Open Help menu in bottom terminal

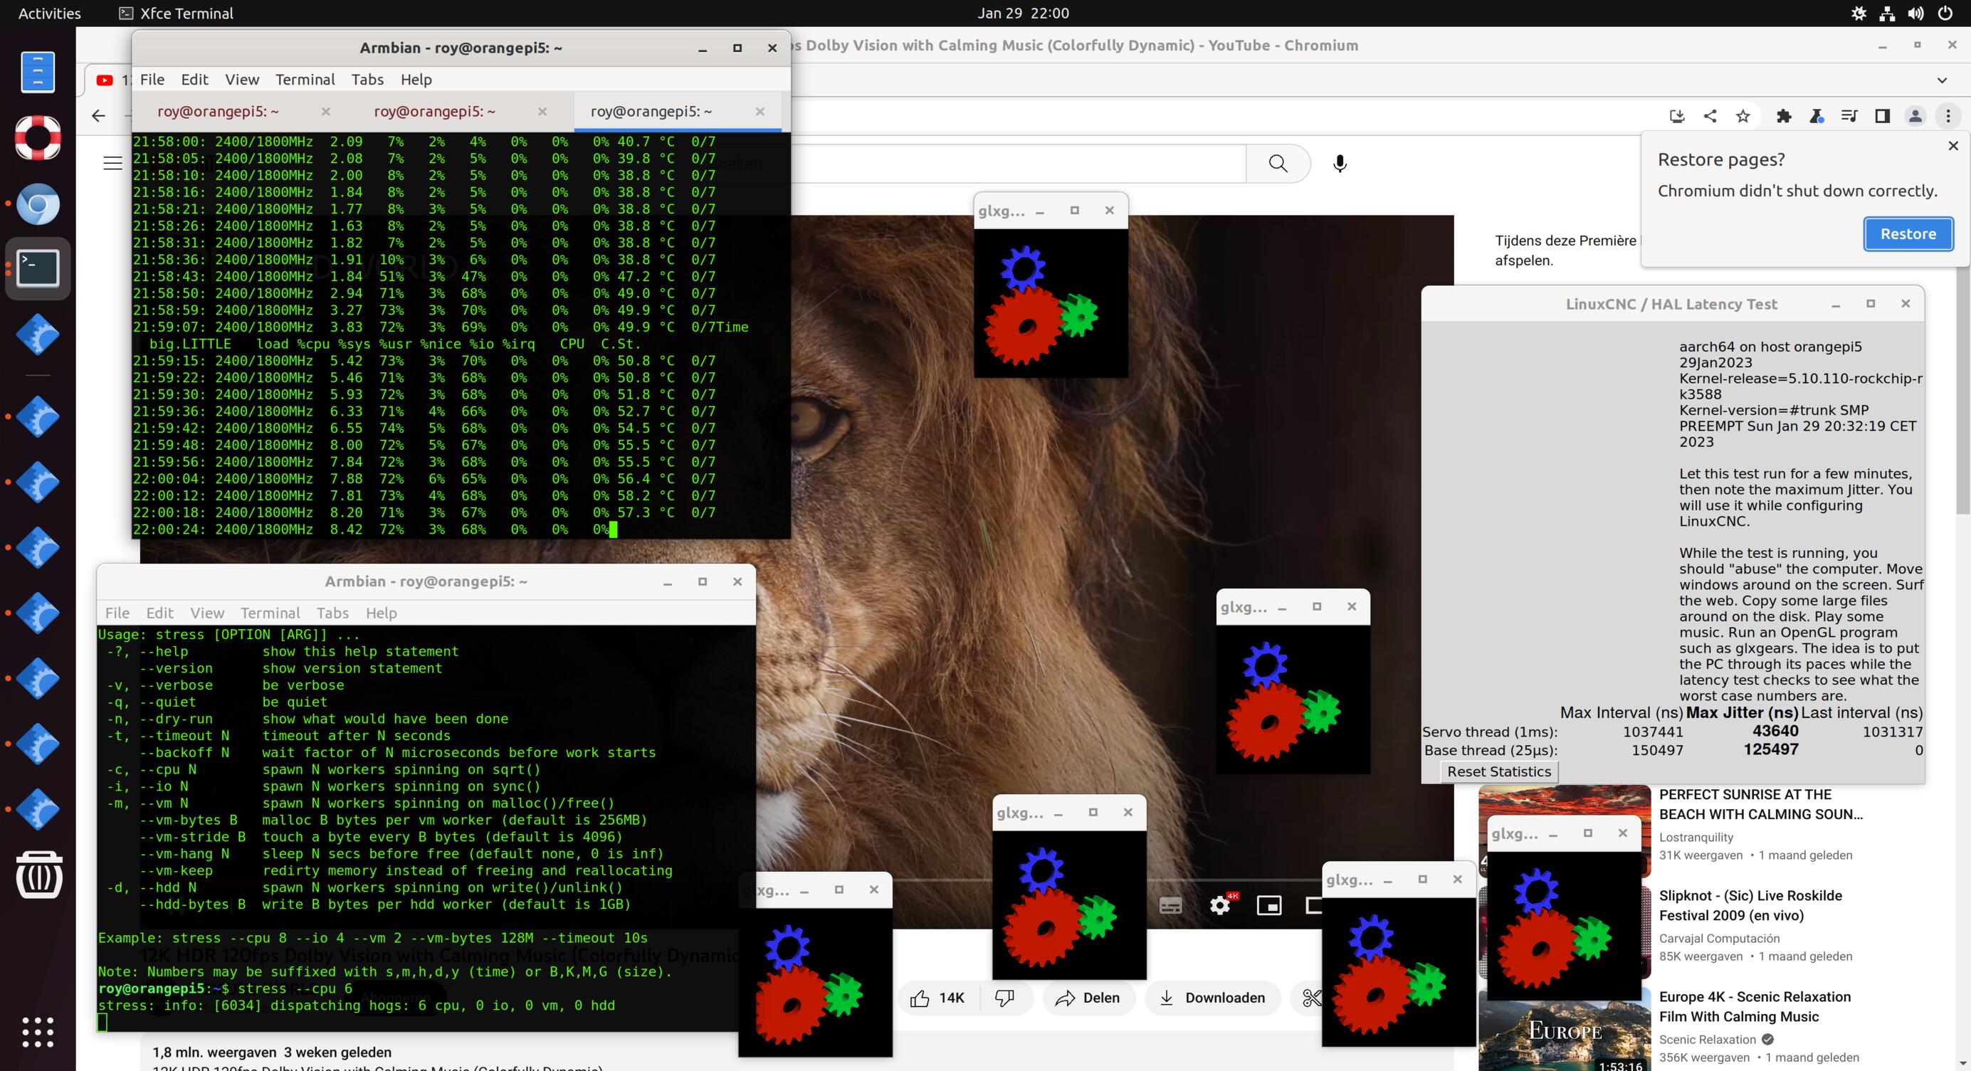381,613
